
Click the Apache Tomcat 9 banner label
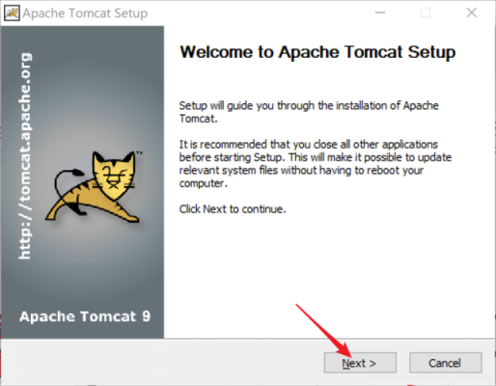(x=85, y=317)
